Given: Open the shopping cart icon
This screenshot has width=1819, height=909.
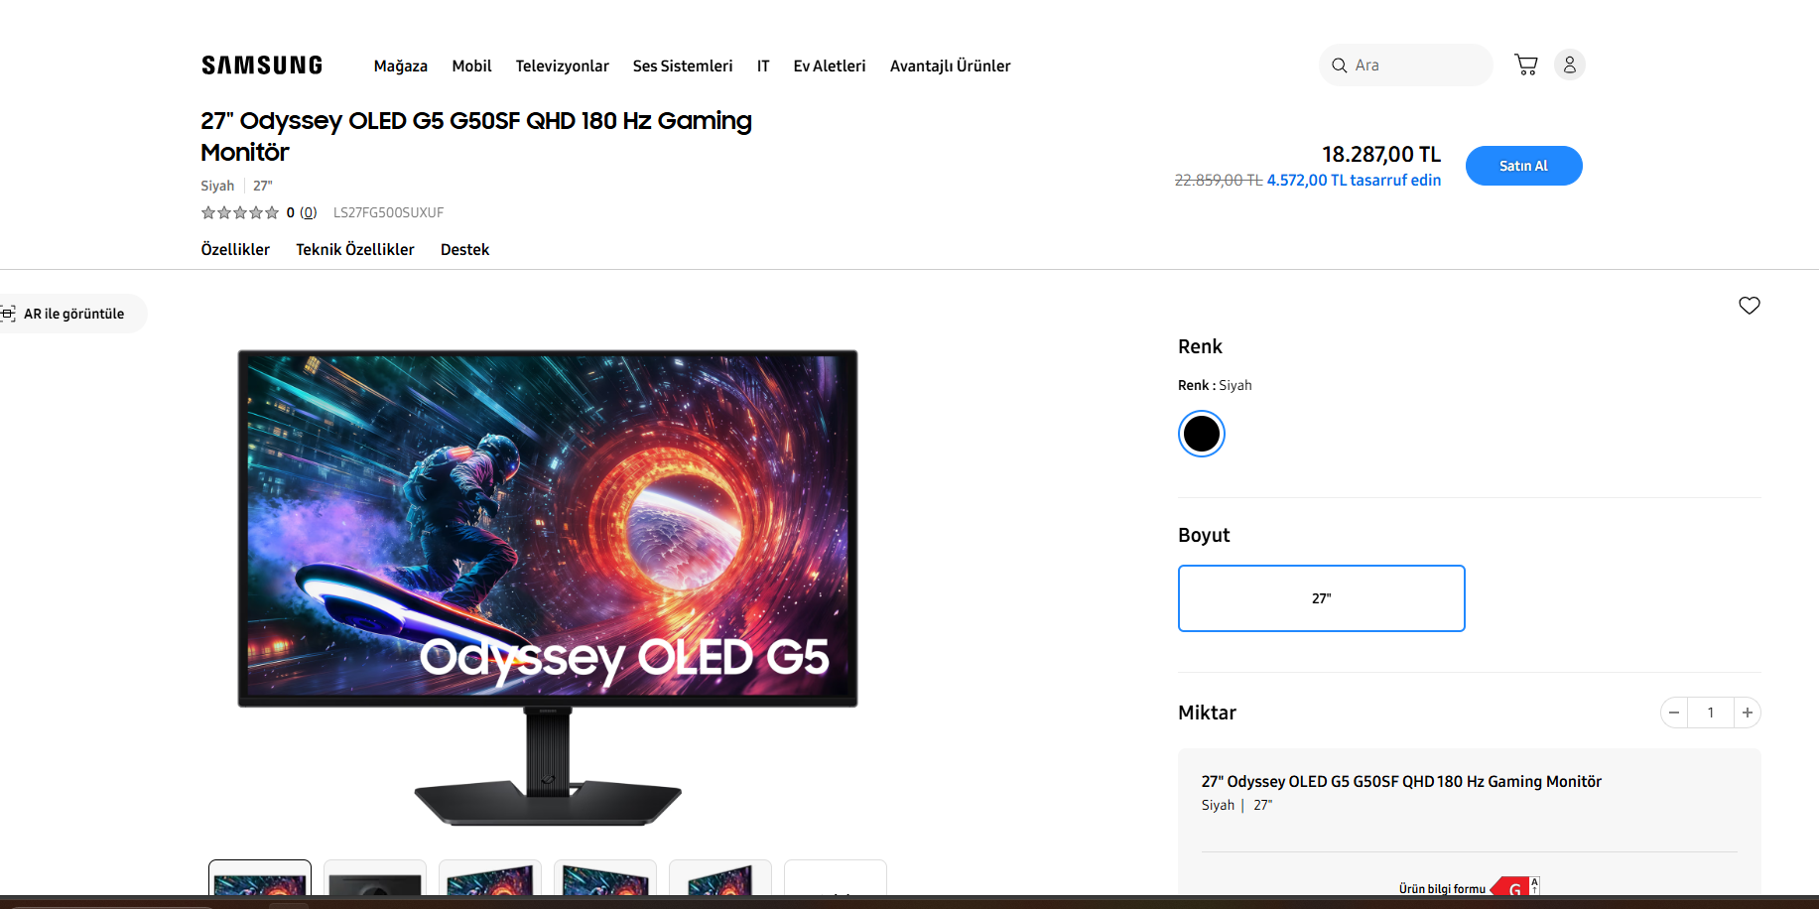Looking at the screenshot, I should click(x=1526, y=65).
